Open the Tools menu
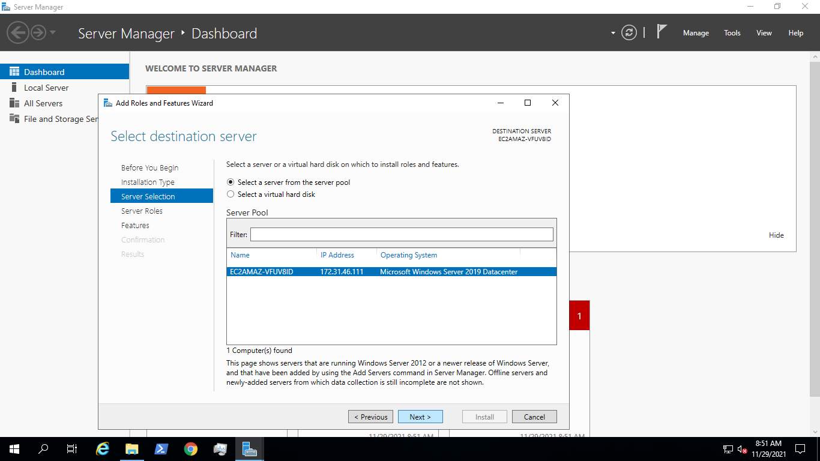The image size is (820, 461). pyautogui.click(x=732, y=33)
